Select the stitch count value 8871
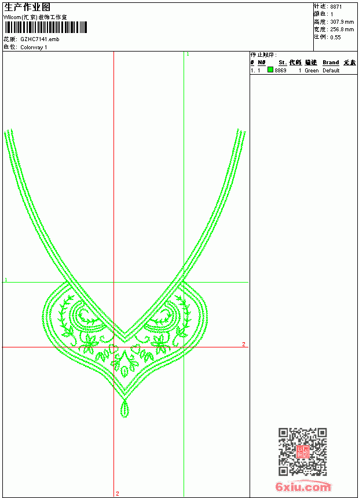 336,7
